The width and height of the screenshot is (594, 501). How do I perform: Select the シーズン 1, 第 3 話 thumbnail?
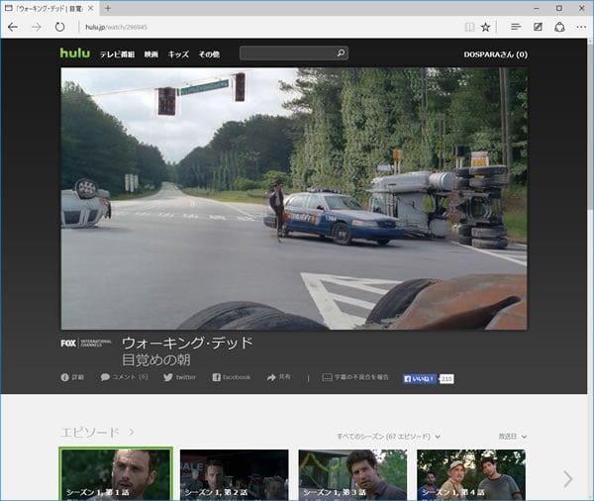point(352,475)
